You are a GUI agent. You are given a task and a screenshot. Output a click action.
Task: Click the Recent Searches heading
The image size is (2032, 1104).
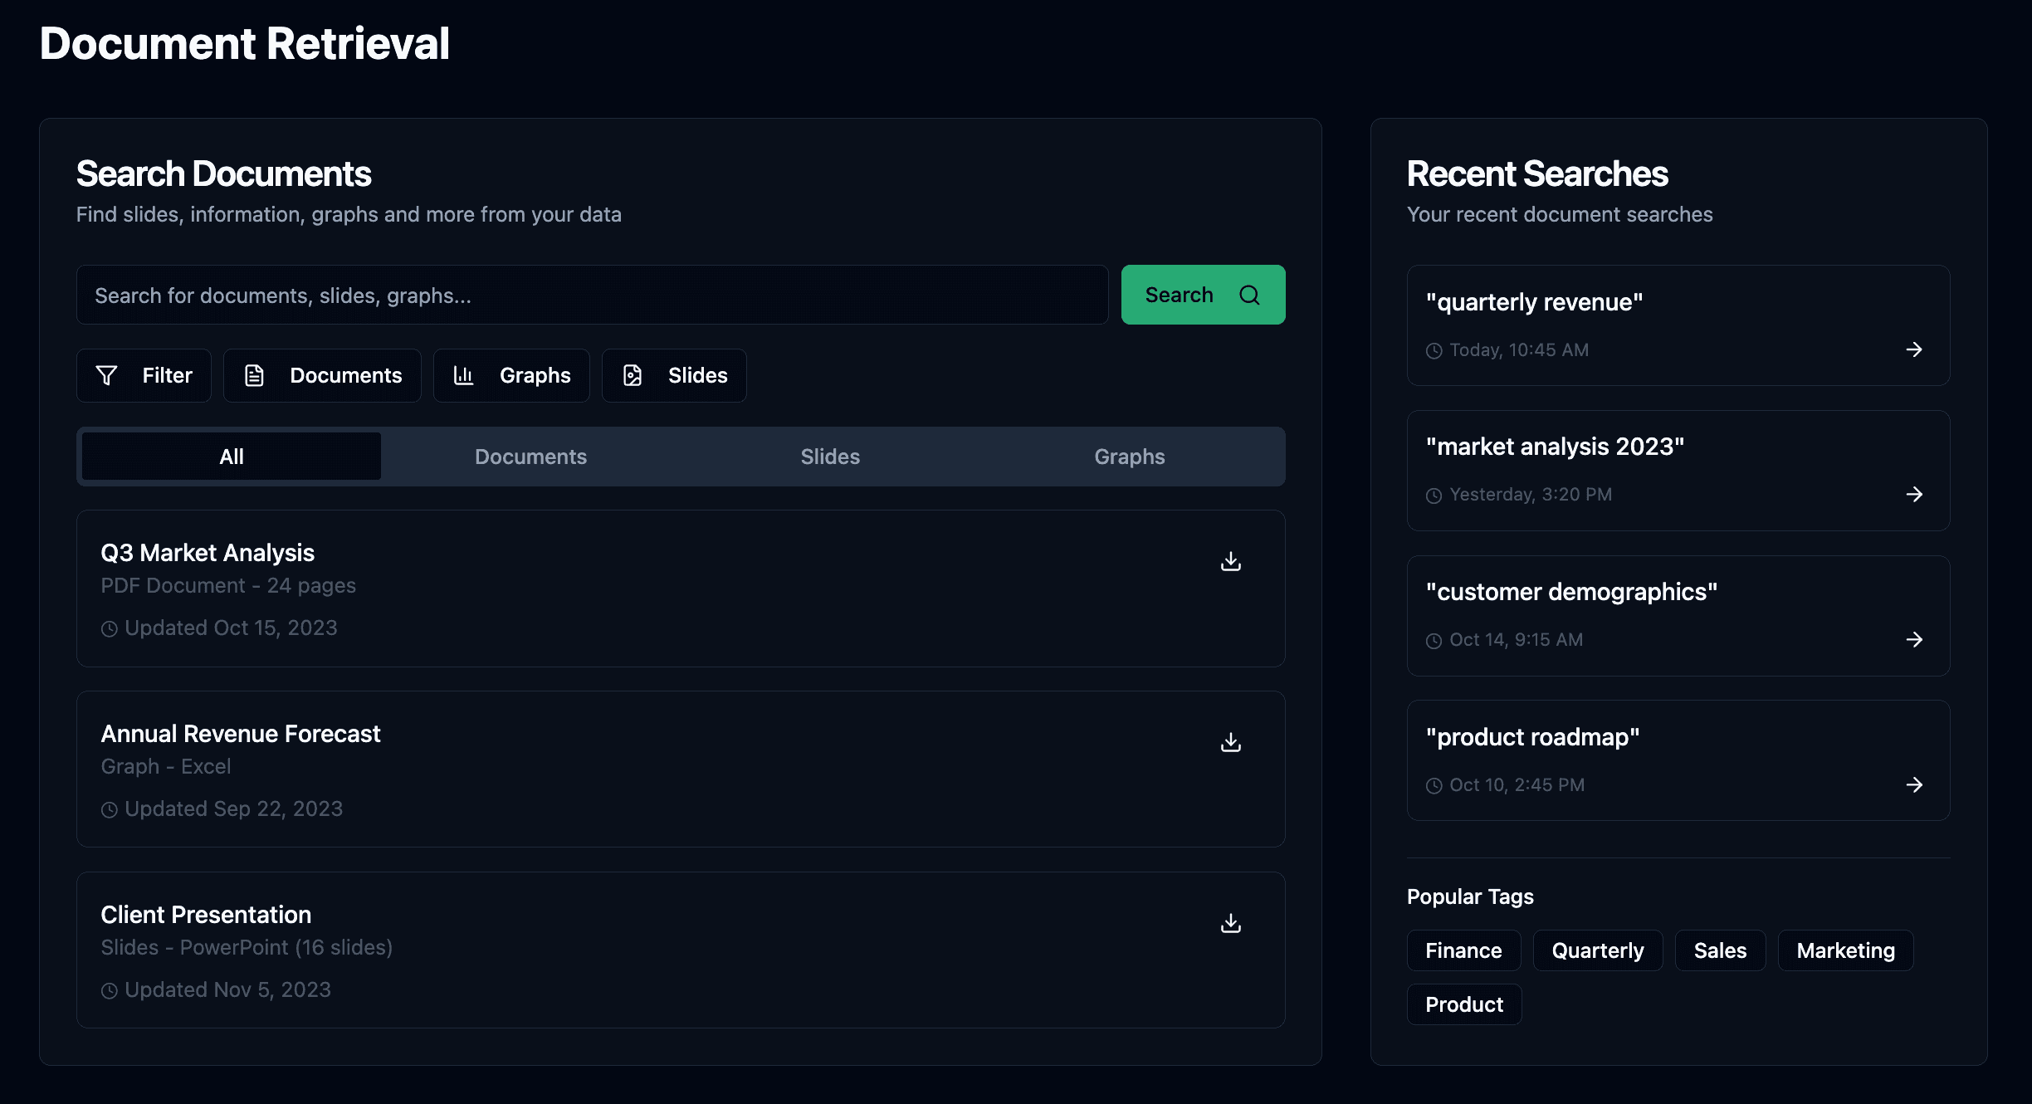pyautogui.click(x=1537, y=173)
